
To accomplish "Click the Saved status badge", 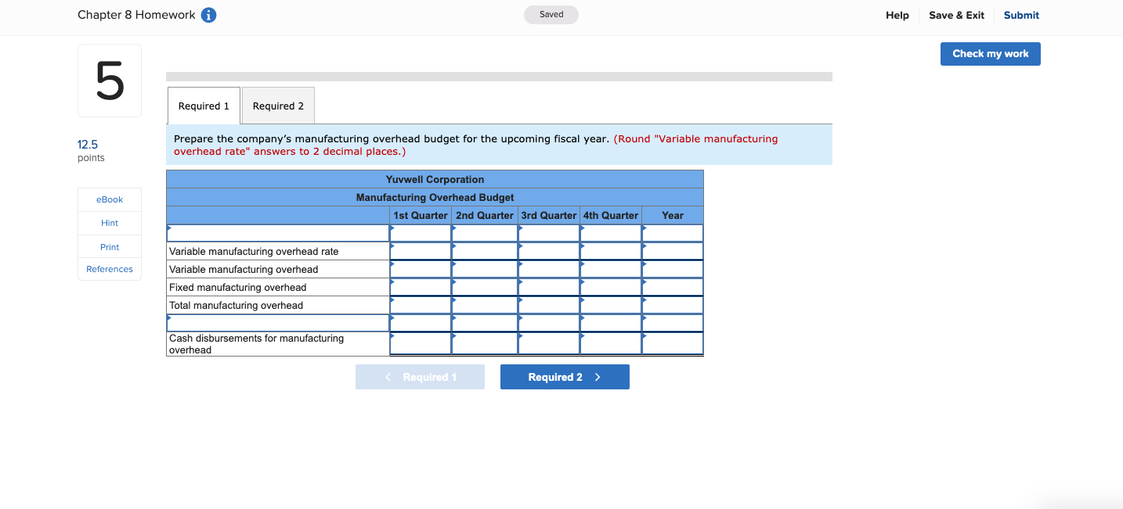I will click(x=551, y=14).
